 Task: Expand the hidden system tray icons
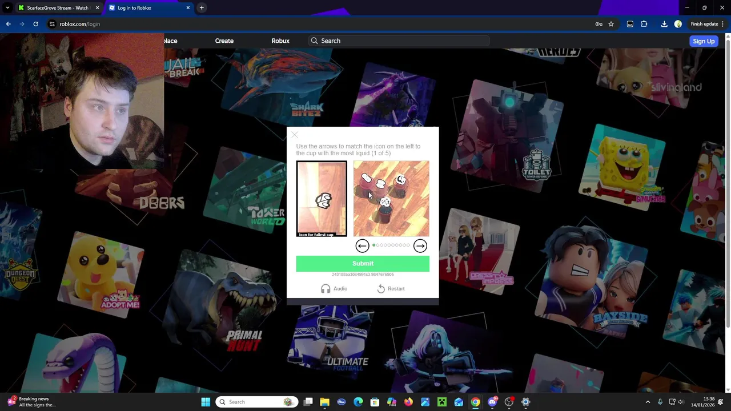(x=648, y=402)
